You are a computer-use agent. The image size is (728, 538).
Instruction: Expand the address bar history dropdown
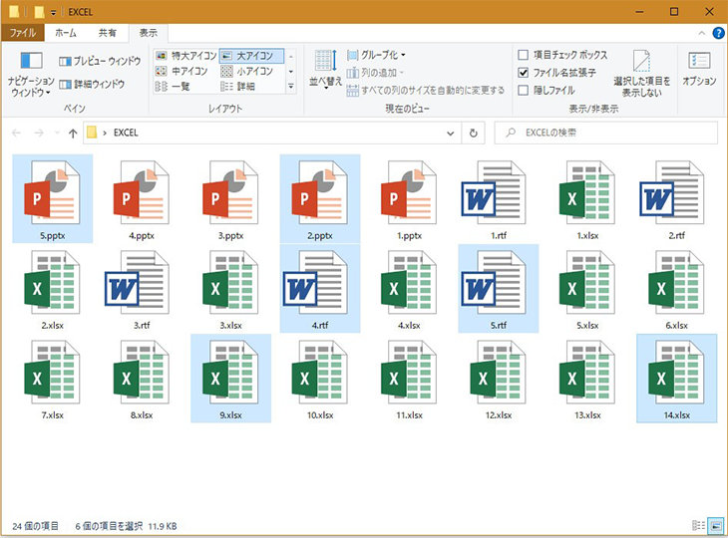tap(450, 134)
